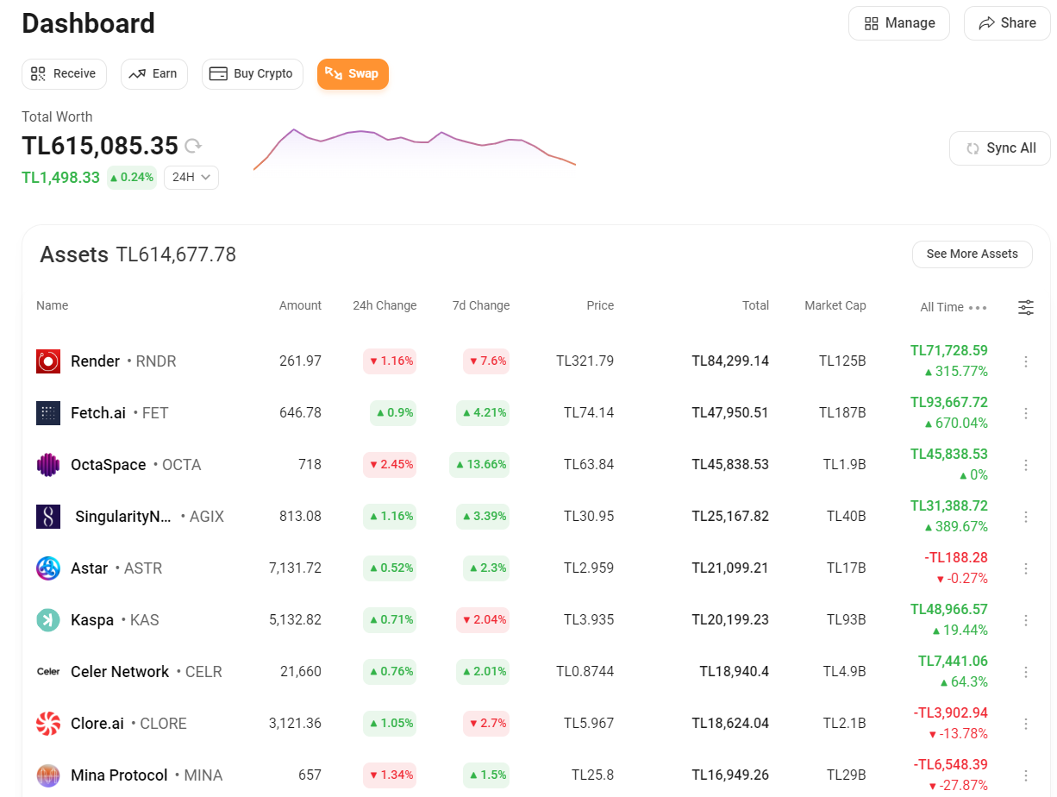Open the 24H timeframe dropdown

click(x=191, y=178)
